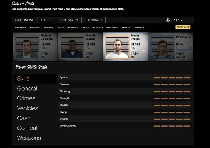Open the Trophies submenu link

139,28
